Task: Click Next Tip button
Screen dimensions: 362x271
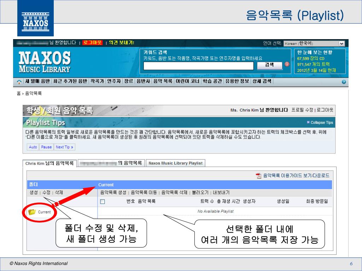Action: click(x=64, y=147)
